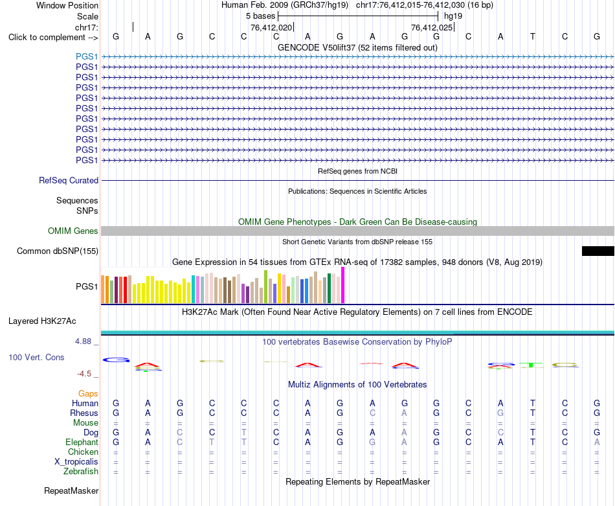Click the OMIM Genes track label
The height and width of the screenshot is (506, 615).
[x=73, y=231]
